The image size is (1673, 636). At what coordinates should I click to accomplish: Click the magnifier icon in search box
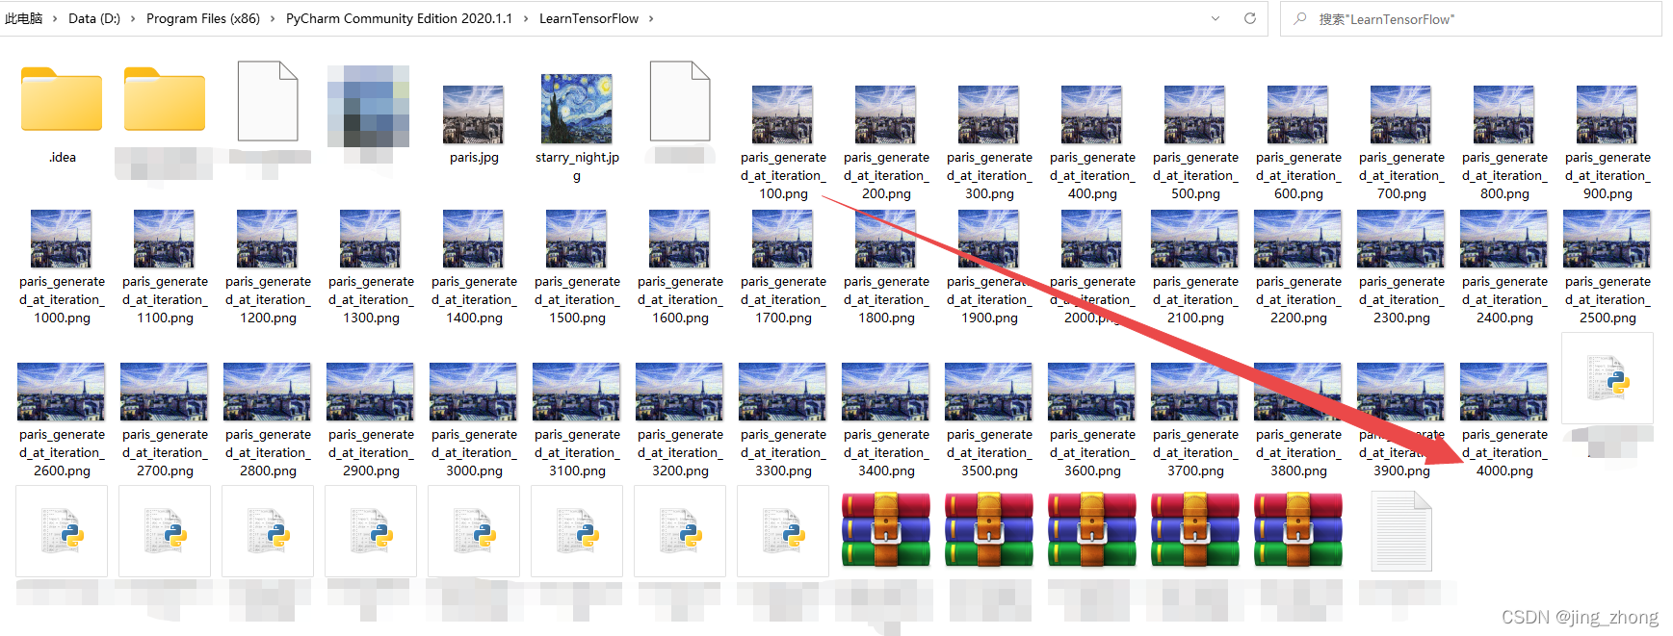coord(1300,18)
